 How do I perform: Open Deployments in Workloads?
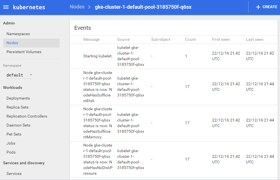tap(18, 98)
